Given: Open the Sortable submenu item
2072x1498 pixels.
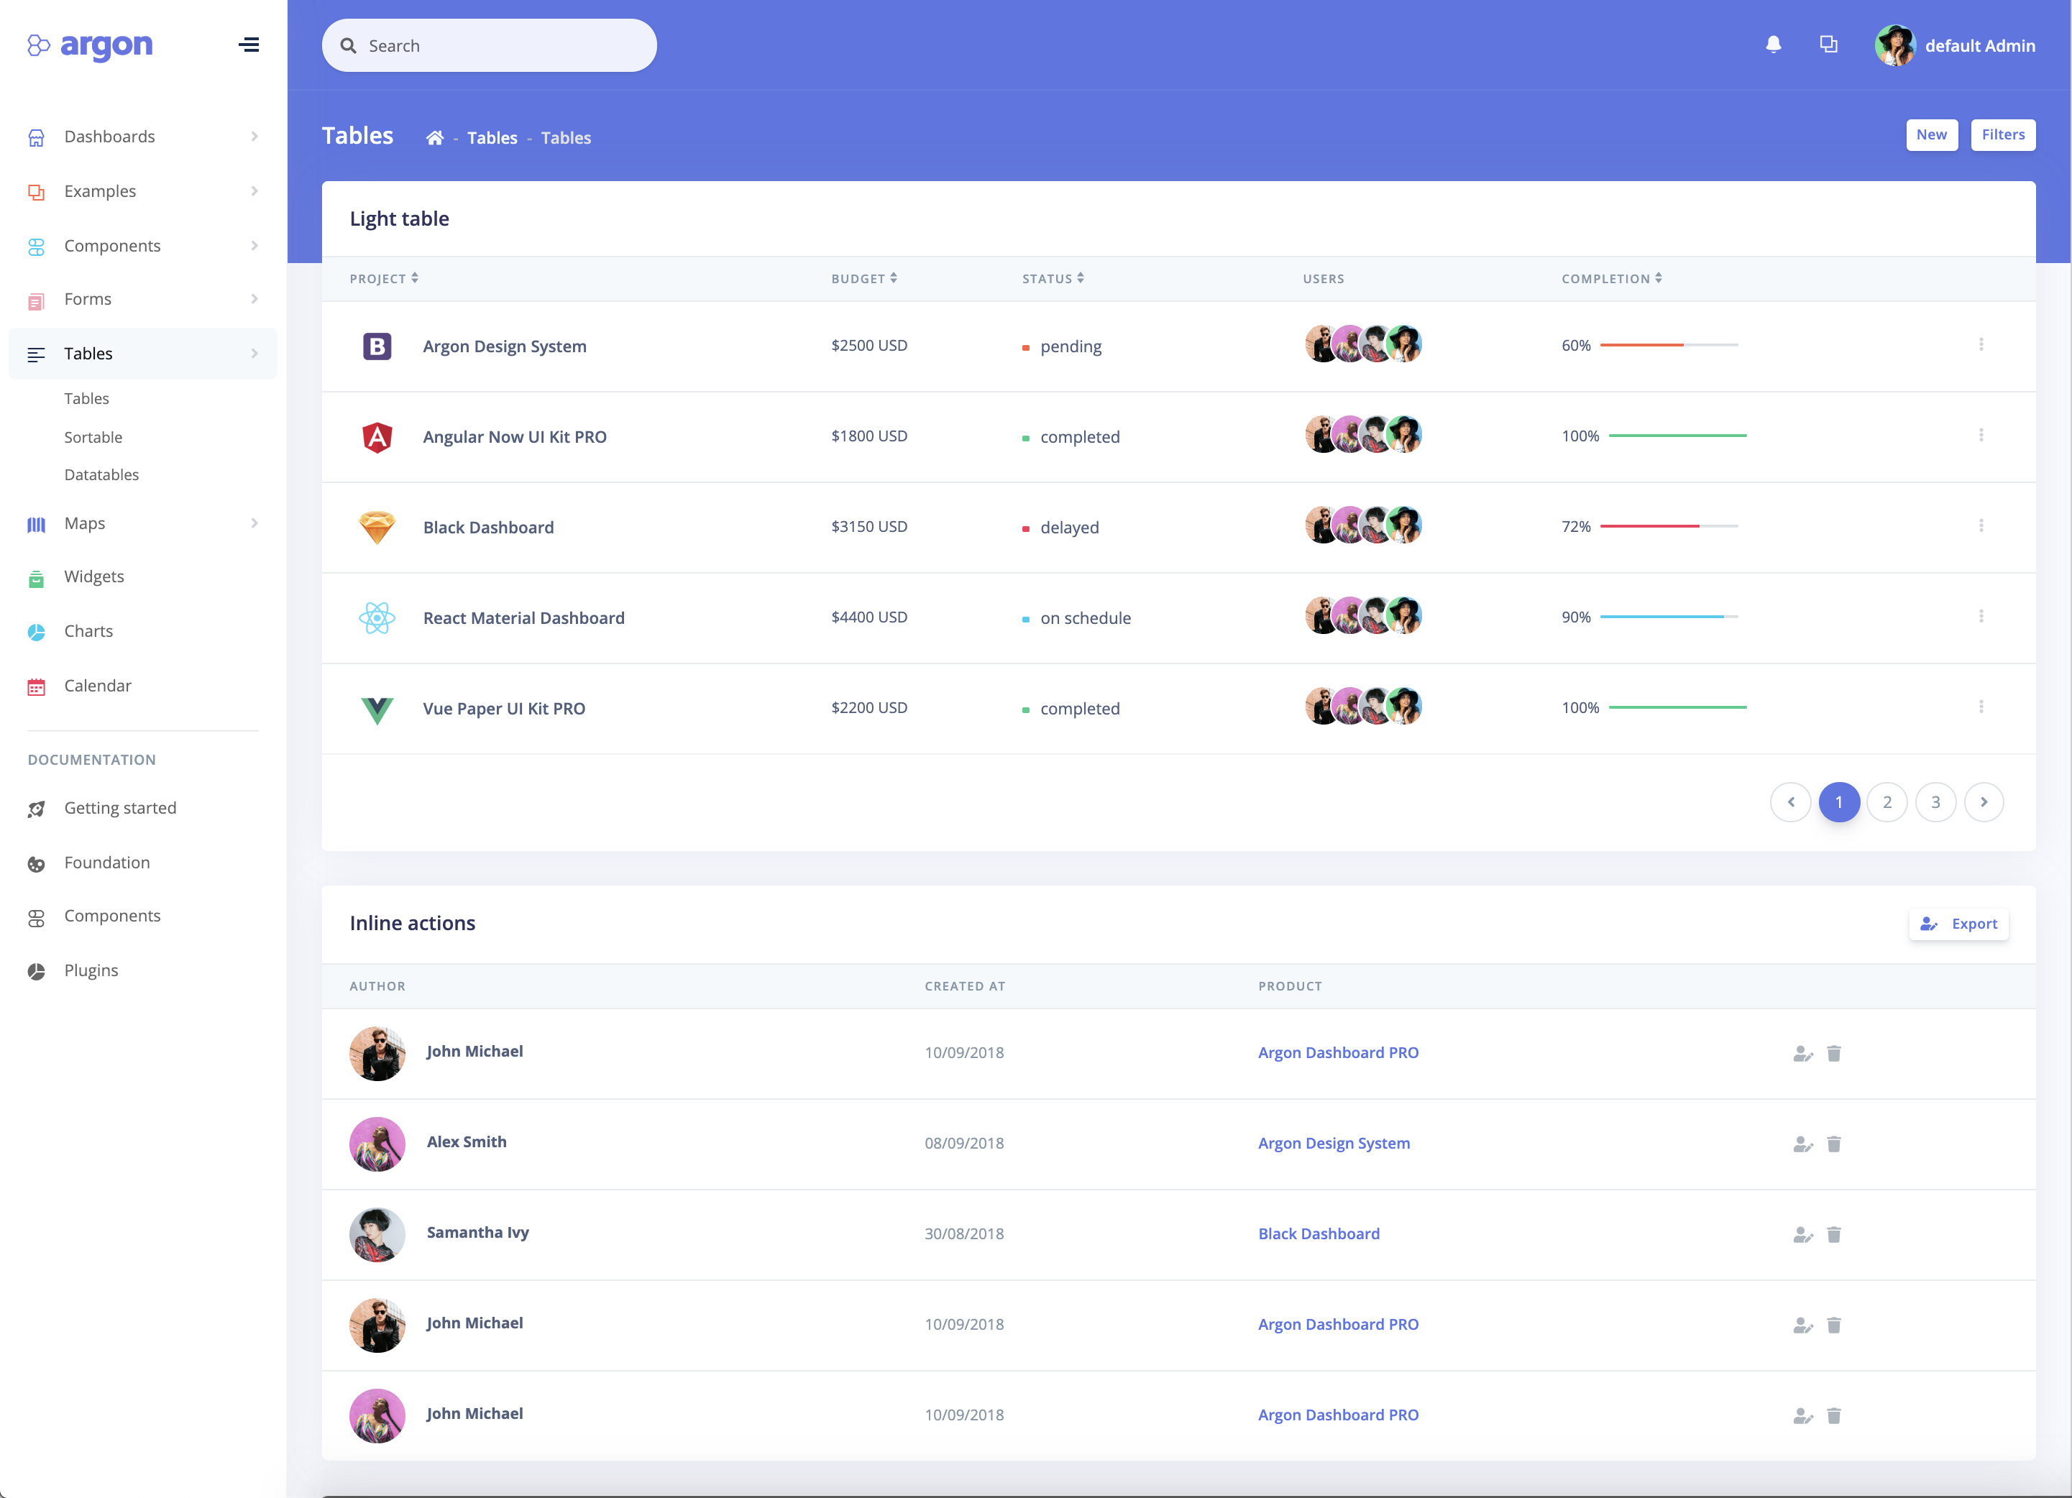Looking at the screenshot, I should 93,438.
